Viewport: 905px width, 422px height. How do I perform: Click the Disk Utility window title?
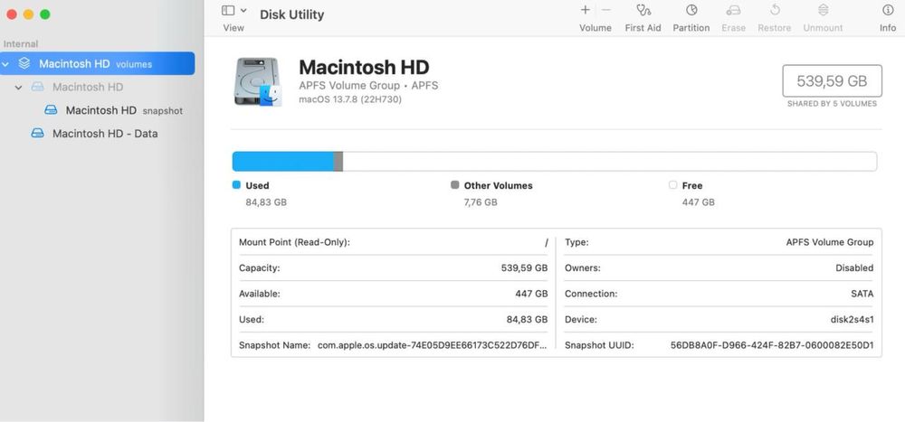(292, 14)
